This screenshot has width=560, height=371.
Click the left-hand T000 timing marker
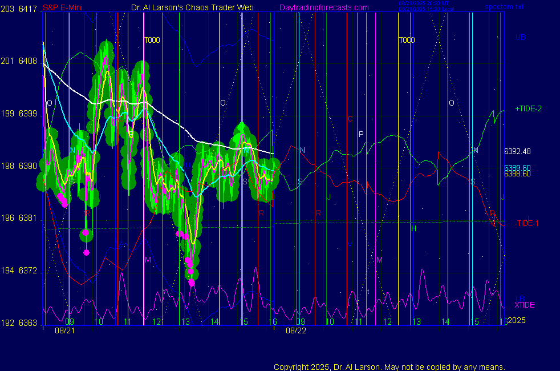(x=152, y=41)
